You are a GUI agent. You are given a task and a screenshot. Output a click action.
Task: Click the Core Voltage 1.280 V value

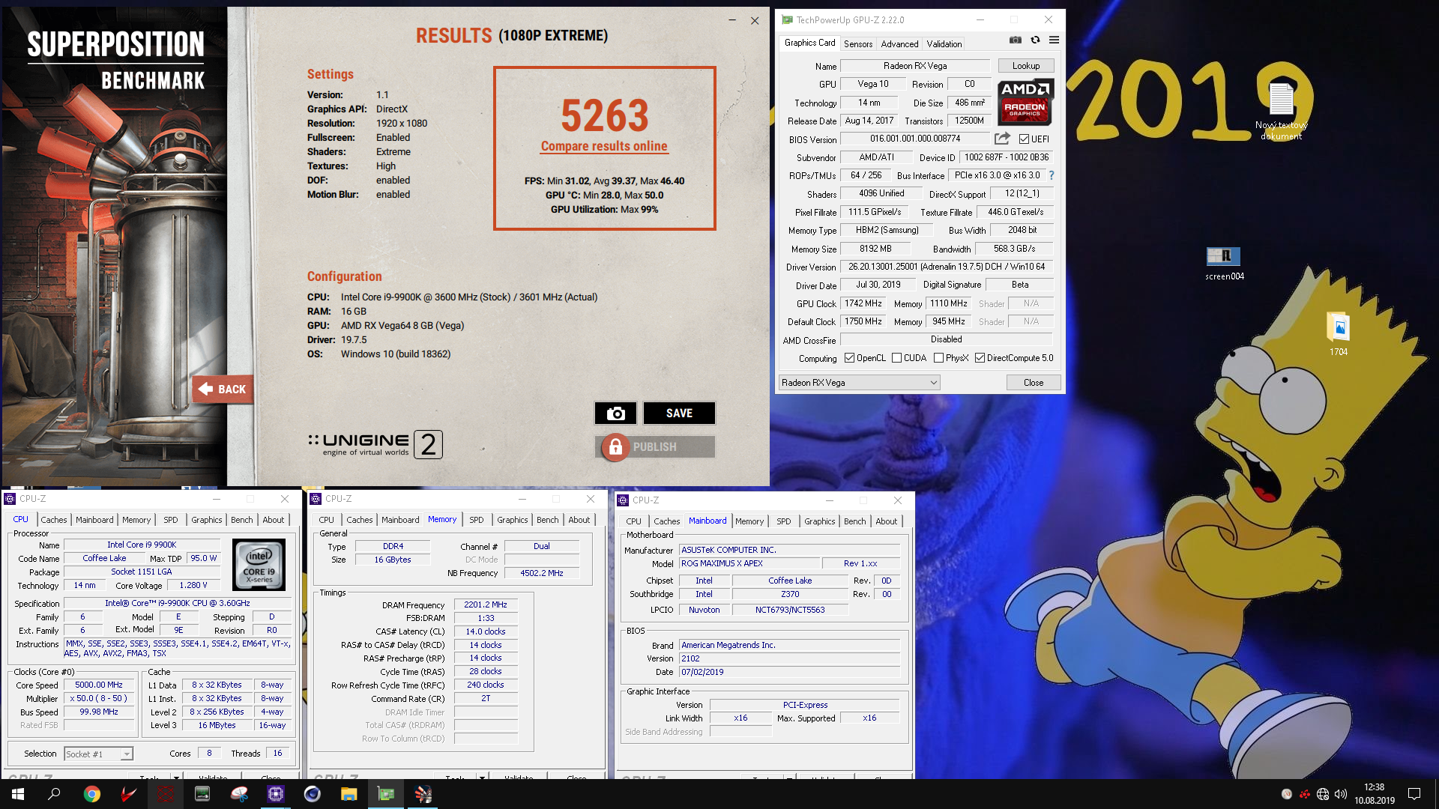[193, 586]
